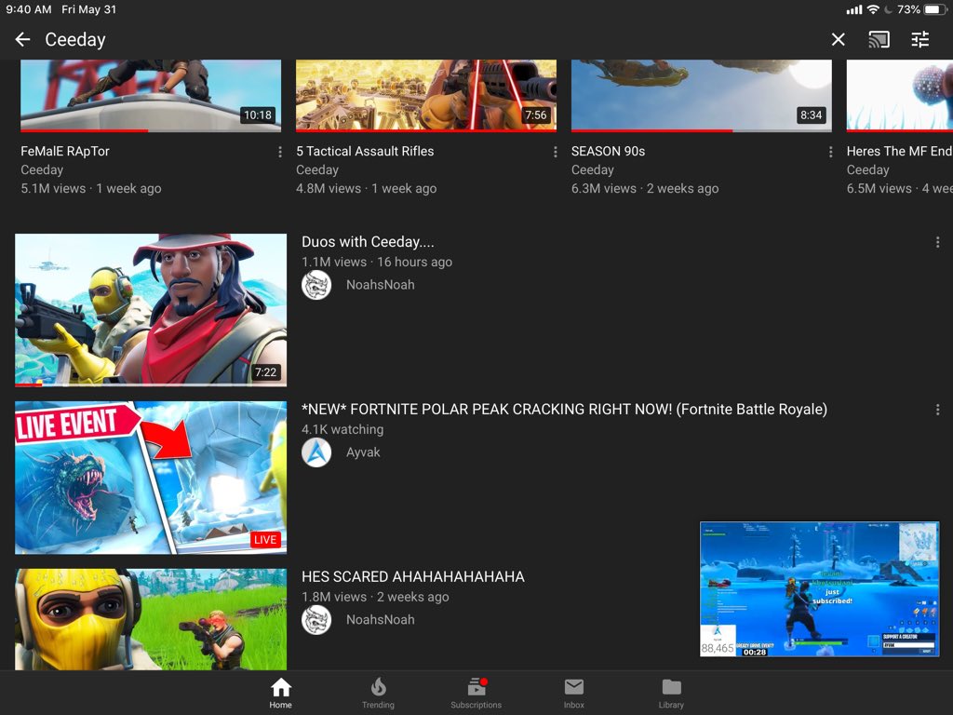Tap the Ceeday search query text
The width and height of the screenshot is (953, 715).
click(75, 39)
